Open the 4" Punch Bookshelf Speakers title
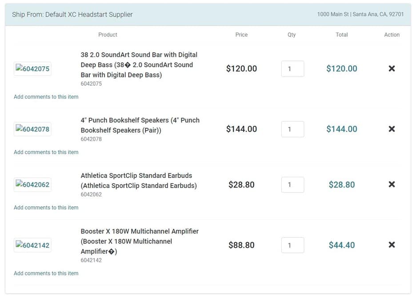Screen dimensions: 416x296 140,125
